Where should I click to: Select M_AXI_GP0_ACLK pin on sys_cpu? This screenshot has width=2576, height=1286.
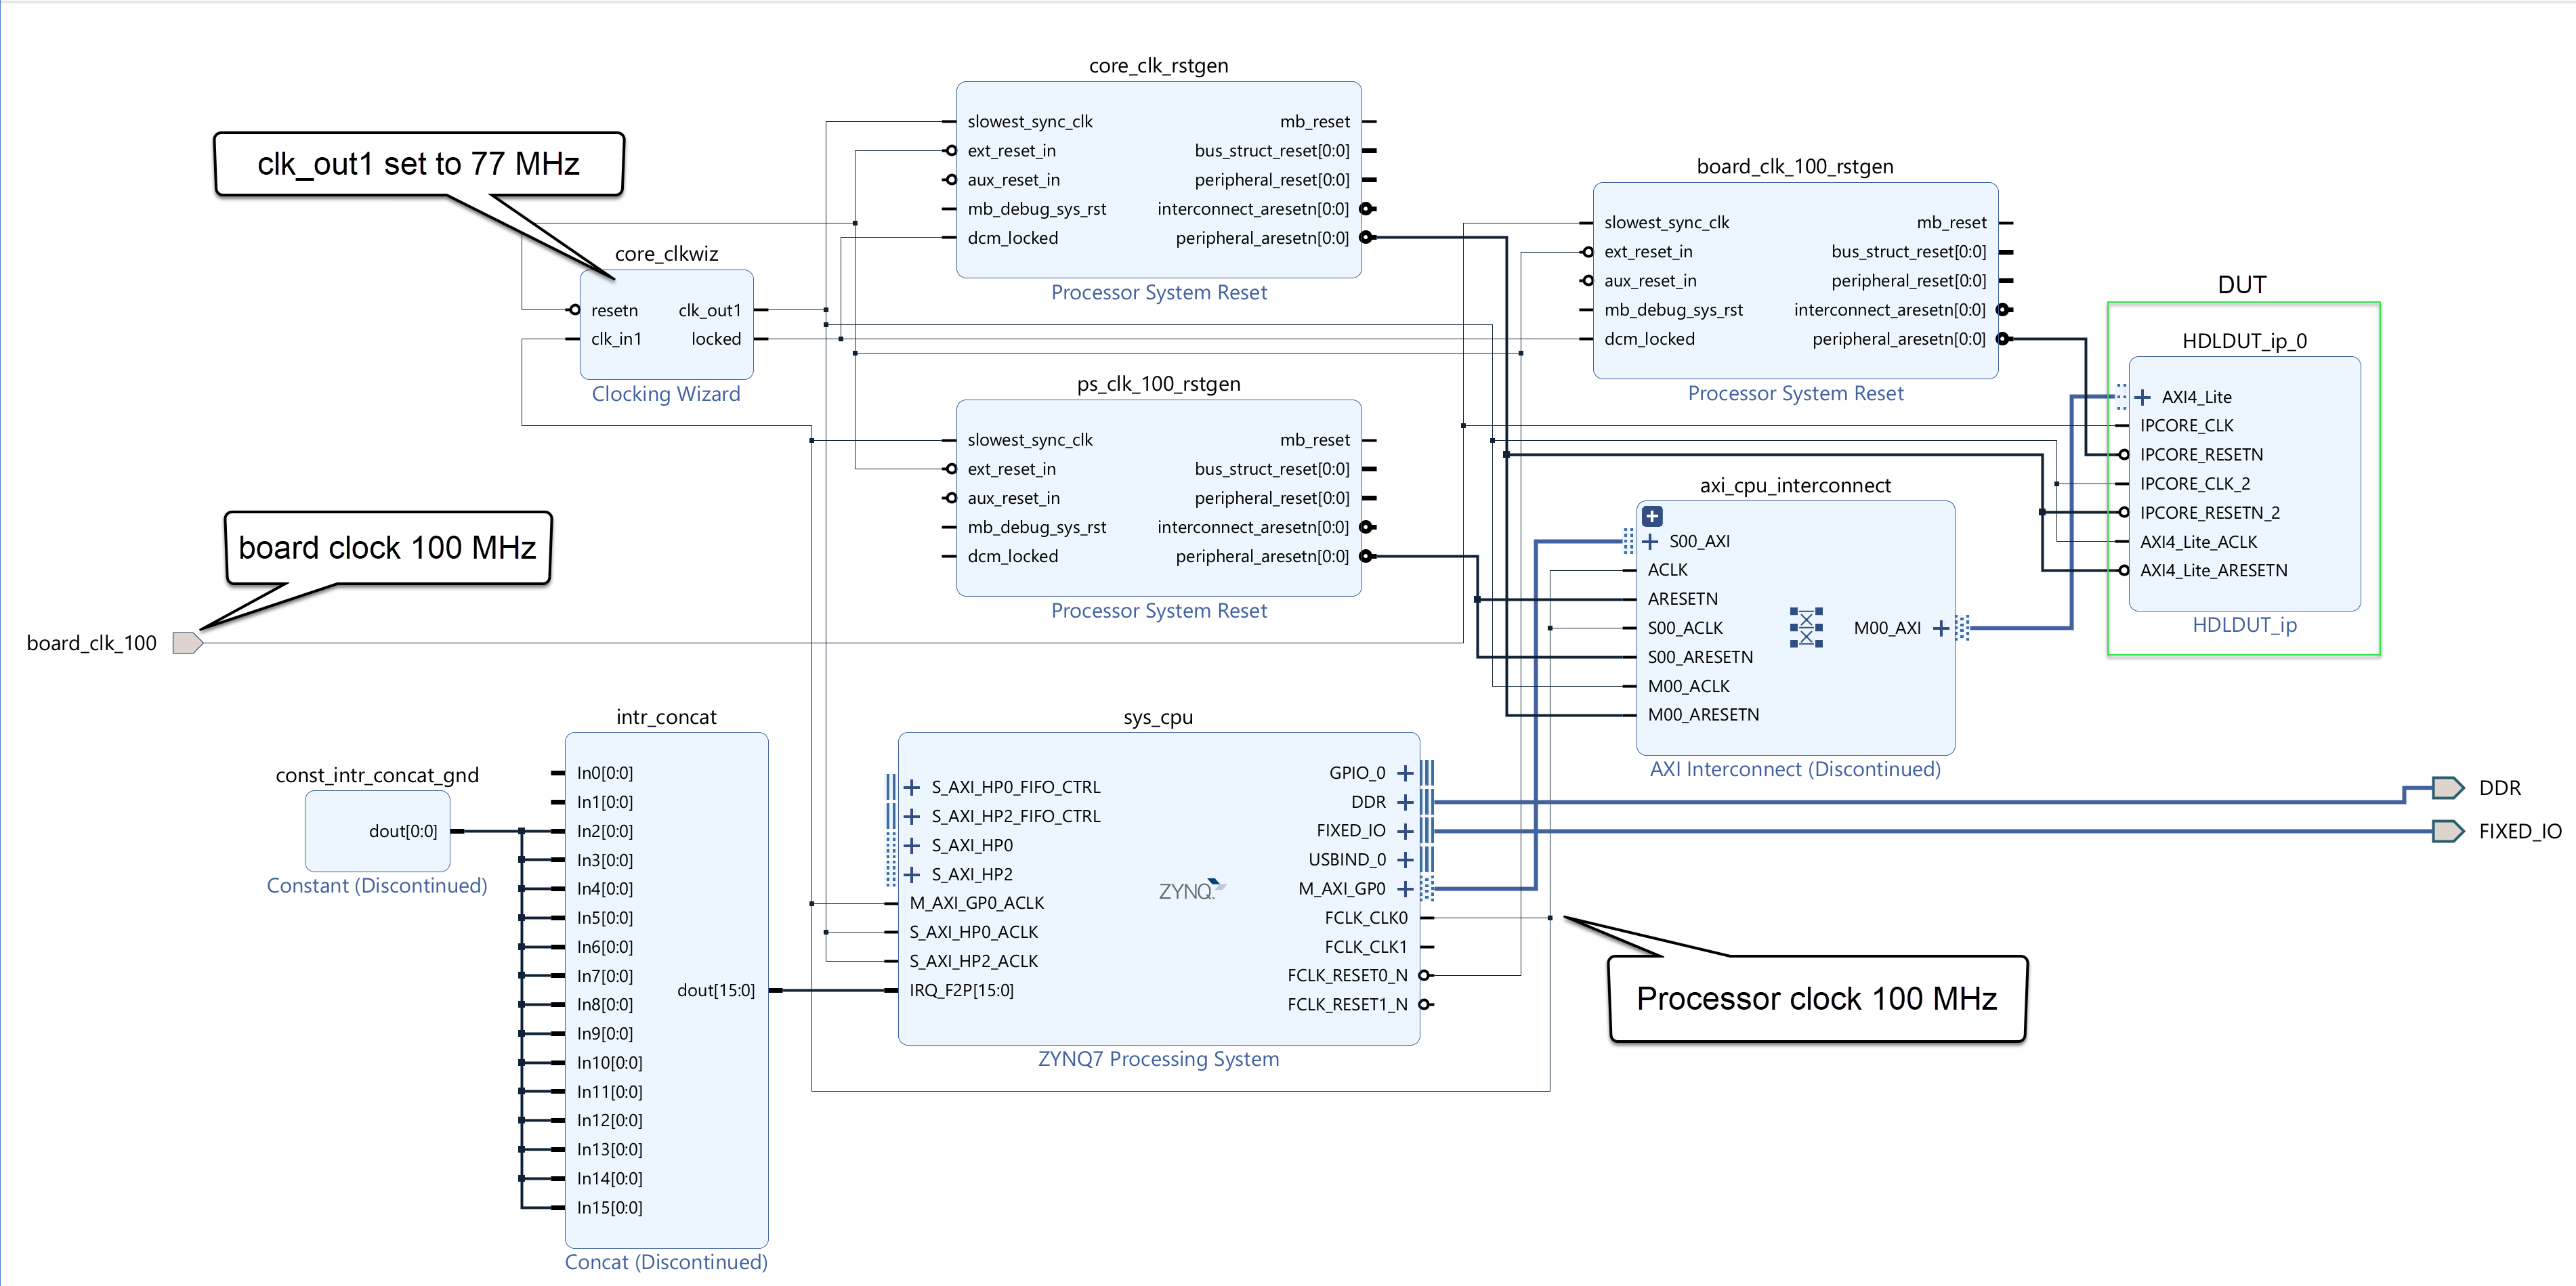pos(976,903)
